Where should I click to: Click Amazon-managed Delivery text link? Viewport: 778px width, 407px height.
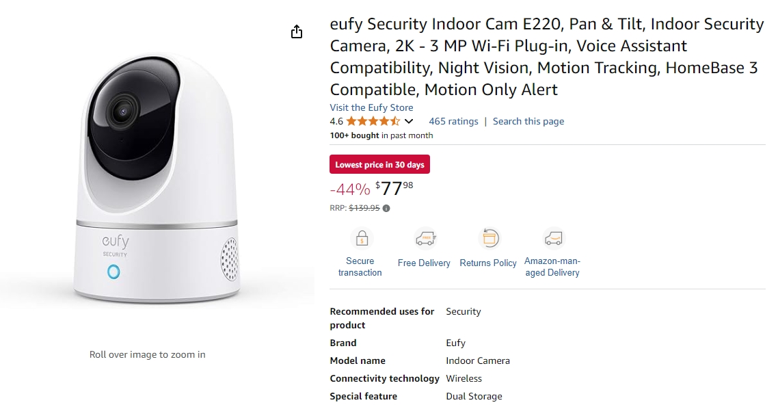pyautogui.click(x=552, y=267)
